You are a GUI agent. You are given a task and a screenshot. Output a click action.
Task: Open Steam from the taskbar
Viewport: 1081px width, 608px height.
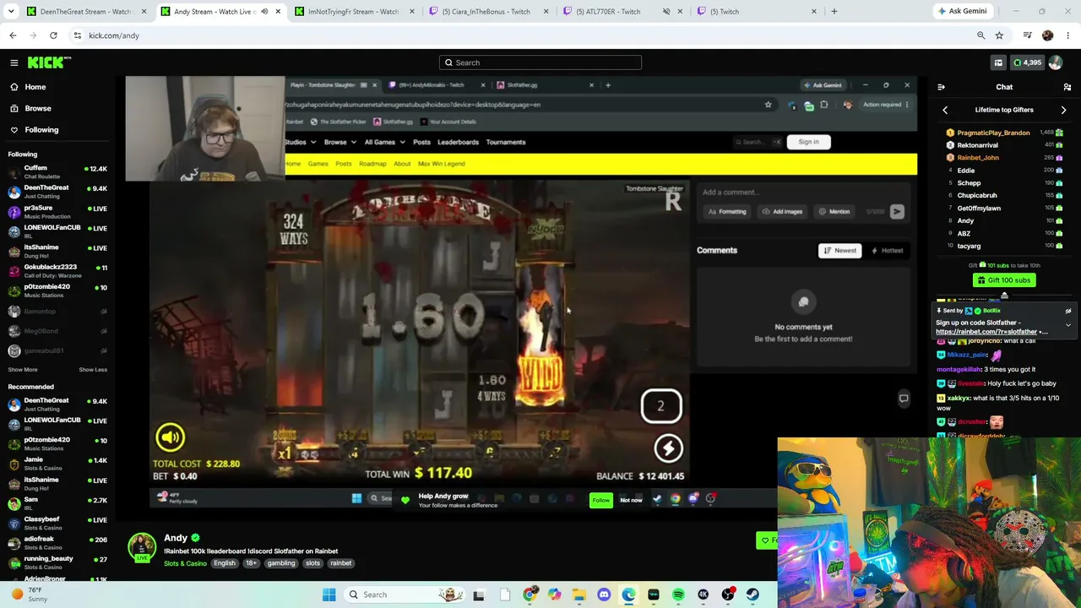(x=752, y=594)
